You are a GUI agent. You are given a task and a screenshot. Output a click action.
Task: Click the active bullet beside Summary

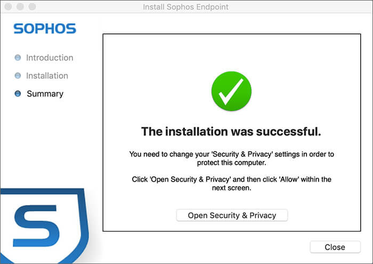[18, 93]
